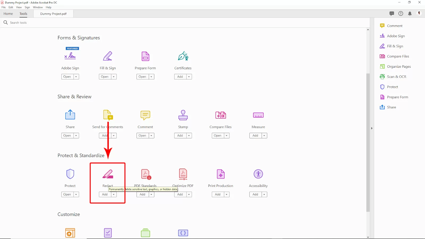Switch to the Dummy Project.pdf tab

point(53,14)
